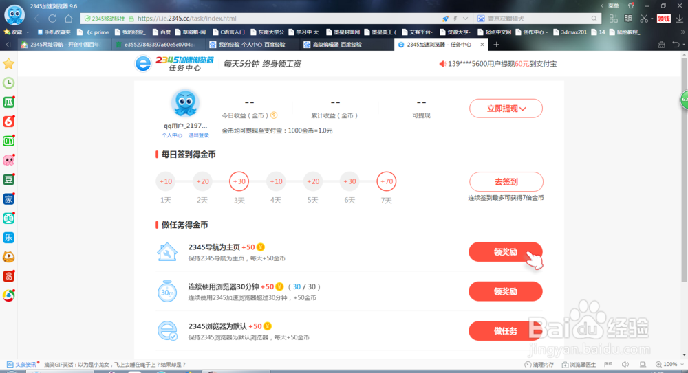The width and height of the screenshot is (688, 373).
Task: Close the 任务中心 tab
Action: (x=482, y=44)
